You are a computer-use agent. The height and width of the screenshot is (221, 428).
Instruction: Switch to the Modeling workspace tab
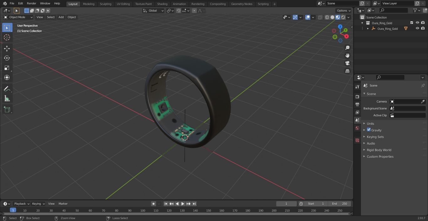click(89, 4)
